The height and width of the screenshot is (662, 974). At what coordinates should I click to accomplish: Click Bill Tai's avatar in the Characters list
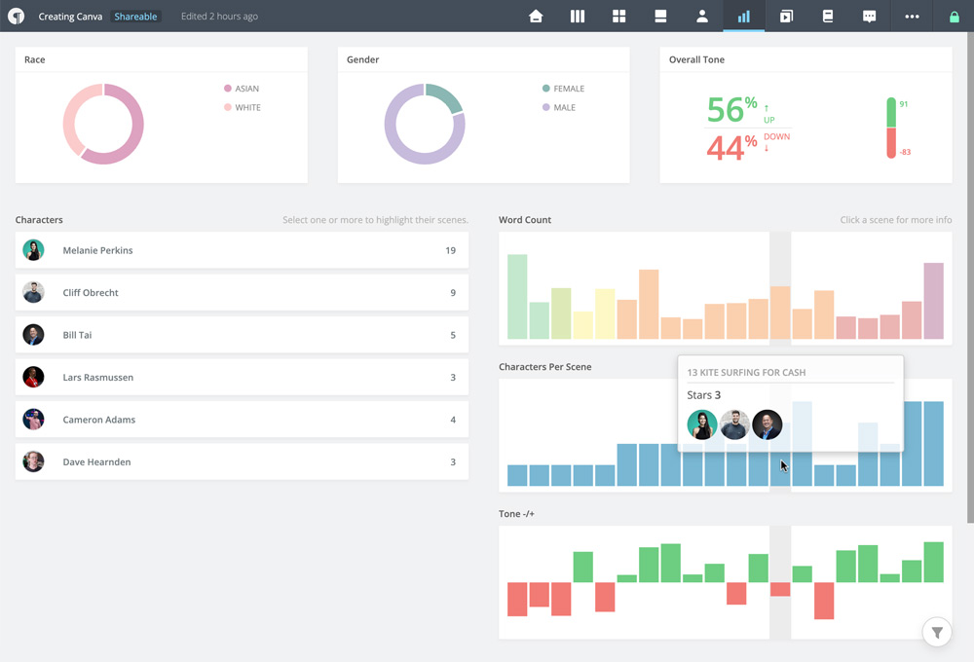[x=33, y=334]
